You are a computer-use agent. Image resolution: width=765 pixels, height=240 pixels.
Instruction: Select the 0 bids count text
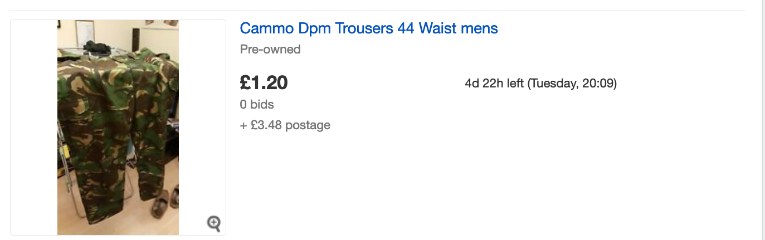pyautogui.click(x=257, y=104)
